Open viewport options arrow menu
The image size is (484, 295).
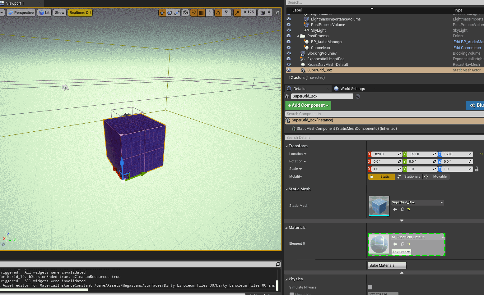(2, 13)
